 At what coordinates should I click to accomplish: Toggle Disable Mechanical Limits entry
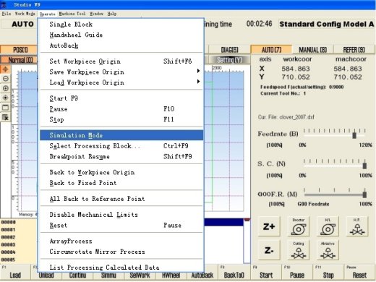click(x=121, y=215)
